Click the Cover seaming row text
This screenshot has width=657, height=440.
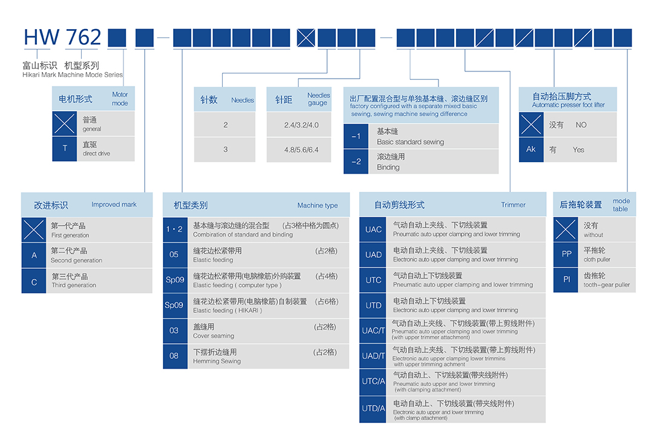214,331
